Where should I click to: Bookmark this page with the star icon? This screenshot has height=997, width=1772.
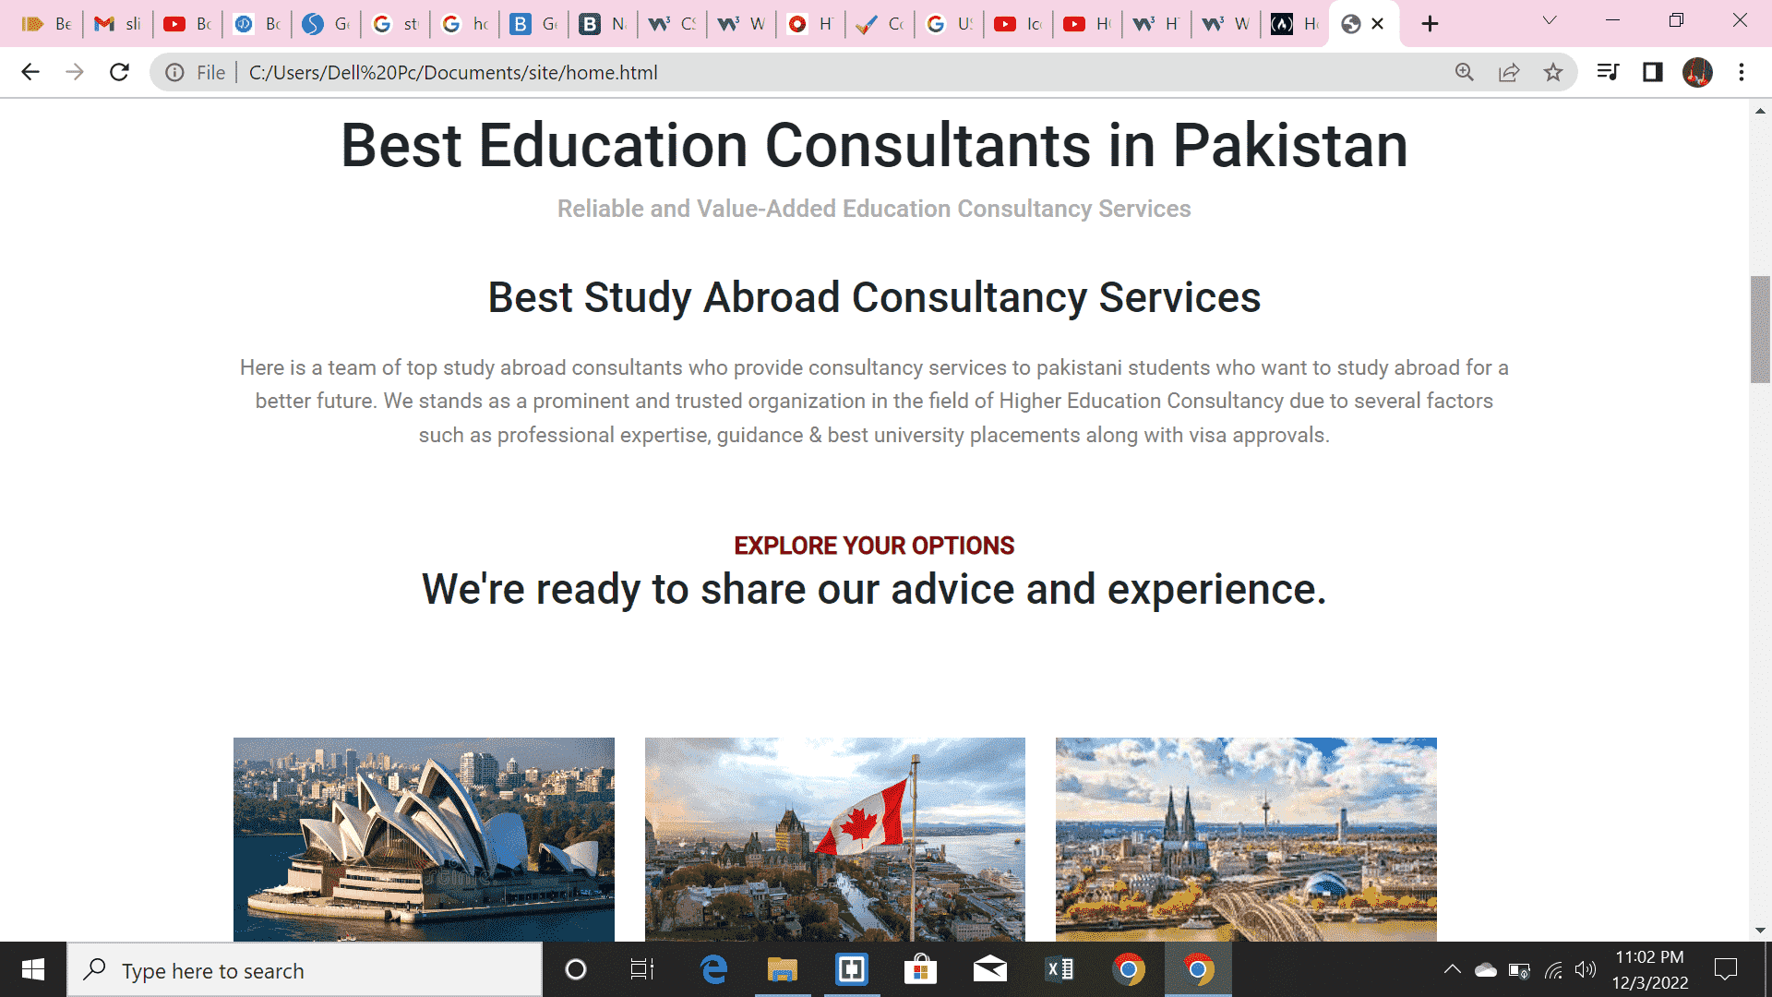[1553, 72]
